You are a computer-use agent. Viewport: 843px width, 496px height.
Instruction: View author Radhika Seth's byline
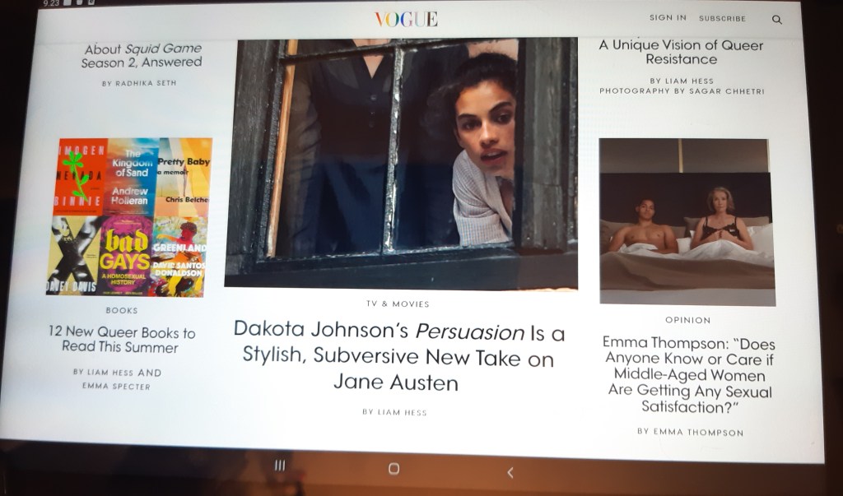point(138,83)
